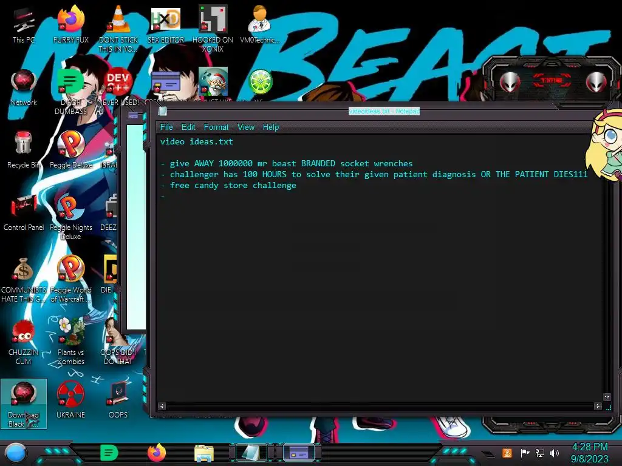The image size is (622, 466).
Task: Open OOPS laptop headset icon
Action: (118, 399)
